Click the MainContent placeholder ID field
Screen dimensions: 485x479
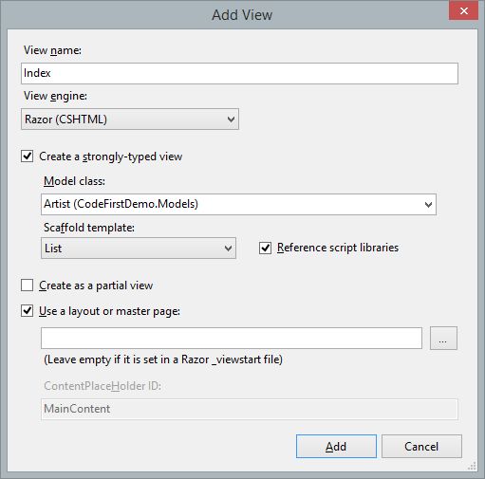(x=250, y=409)
